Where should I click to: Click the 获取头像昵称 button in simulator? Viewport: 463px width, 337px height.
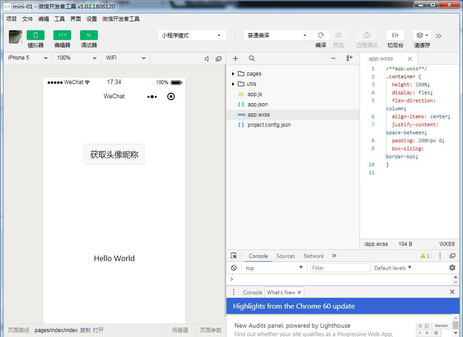114,154
